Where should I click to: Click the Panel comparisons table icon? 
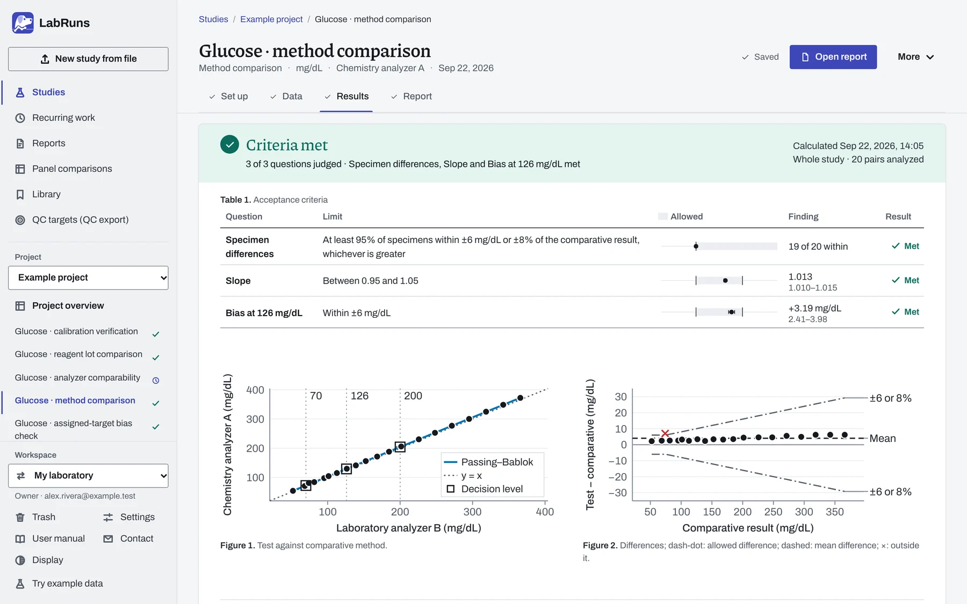[x=20, y=169]
